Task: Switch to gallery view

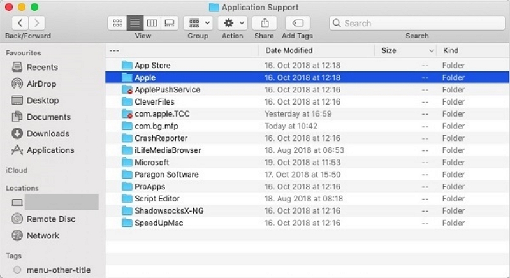Action: (170, 23)
